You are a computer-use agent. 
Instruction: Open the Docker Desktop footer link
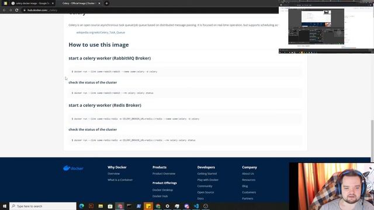click(162, 190)
